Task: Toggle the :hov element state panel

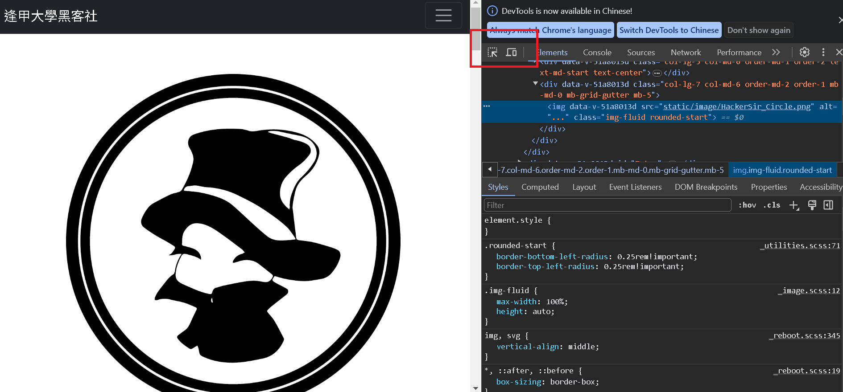Action: 747,205
